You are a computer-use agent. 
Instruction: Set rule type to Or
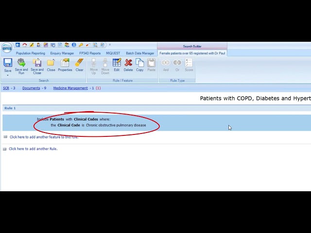pos(177,65)
